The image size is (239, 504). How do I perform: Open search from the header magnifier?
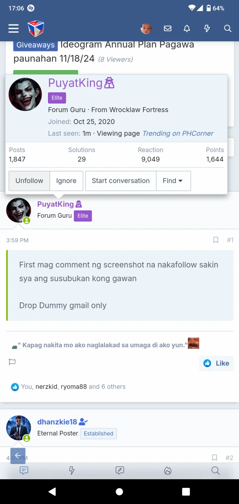coord(228,28)
